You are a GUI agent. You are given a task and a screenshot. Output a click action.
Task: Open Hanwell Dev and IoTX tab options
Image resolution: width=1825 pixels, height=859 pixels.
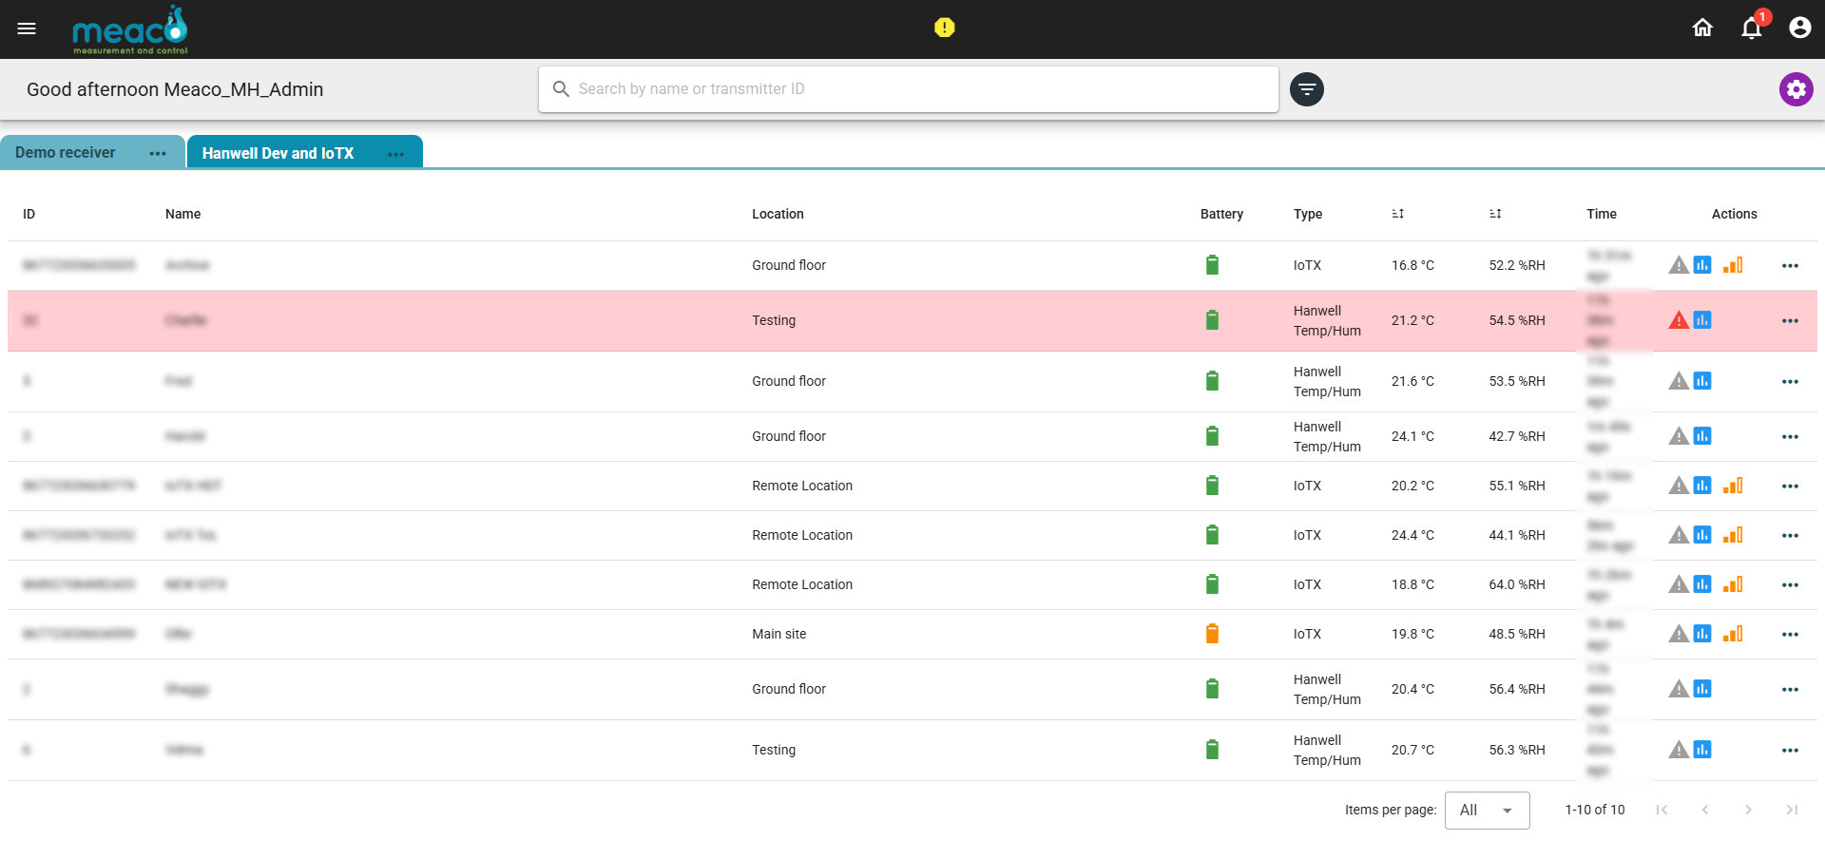pyautogui.click(x=396, y=154)
